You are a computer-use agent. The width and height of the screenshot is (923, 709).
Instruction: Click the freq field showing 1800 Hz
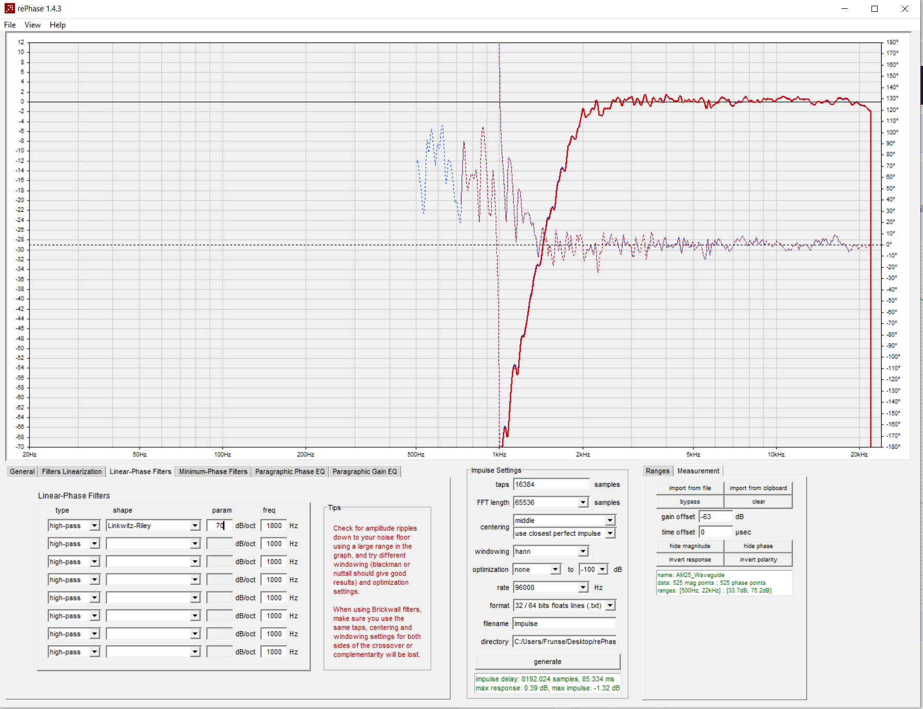coord(274,526)
